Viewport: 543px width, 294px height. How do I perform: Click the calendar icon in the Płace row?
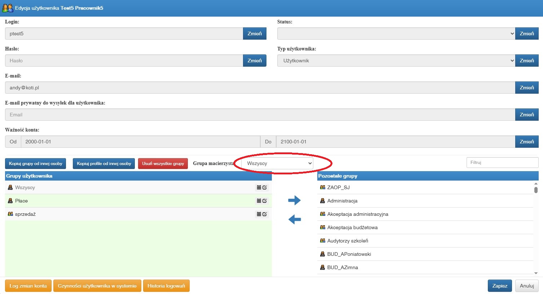(259, 201)
